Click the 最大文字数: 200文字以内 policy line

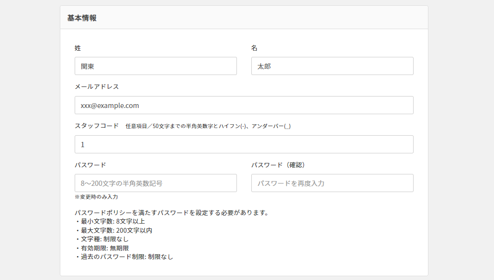click(x=113, y=230)
